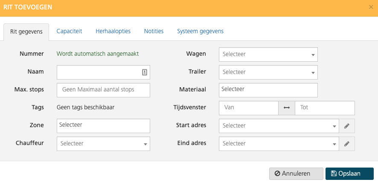Close the Rit toevoegen dialog
Viewport: 378px width, 185px height.
point(371,7)
